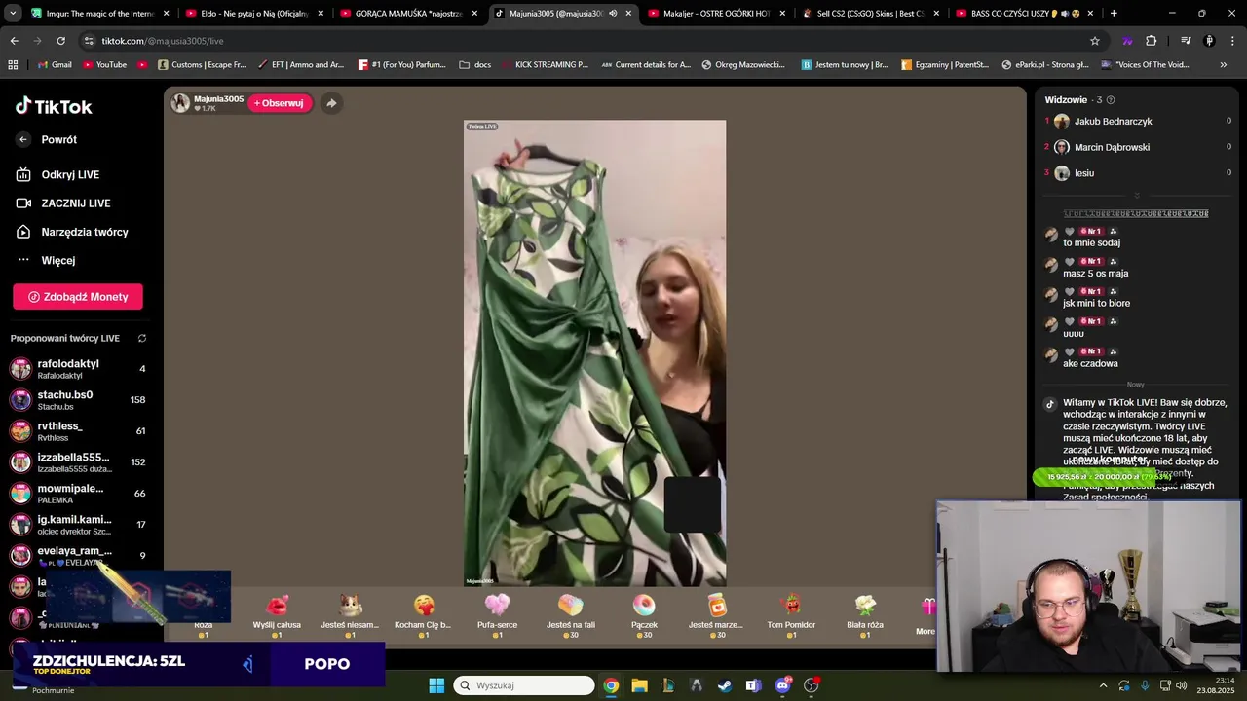1247x701 pixels.
Task: Expand the viewers list chevron
Action: (1136, 195)
